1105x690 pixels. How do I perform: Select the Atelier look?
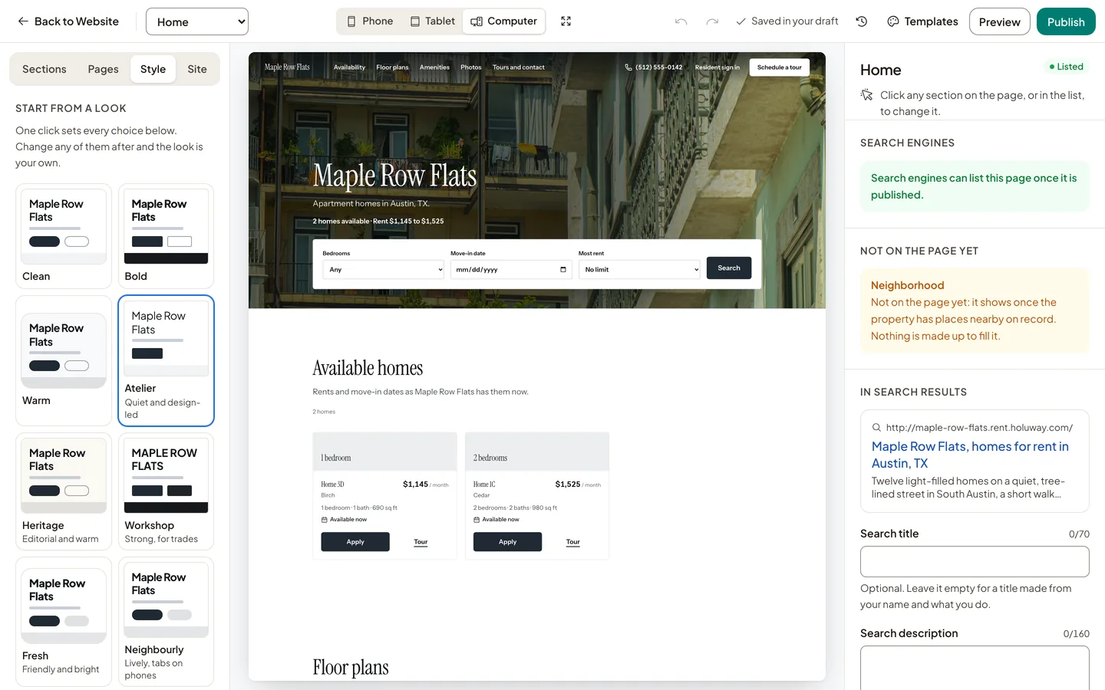coord(166,360)
